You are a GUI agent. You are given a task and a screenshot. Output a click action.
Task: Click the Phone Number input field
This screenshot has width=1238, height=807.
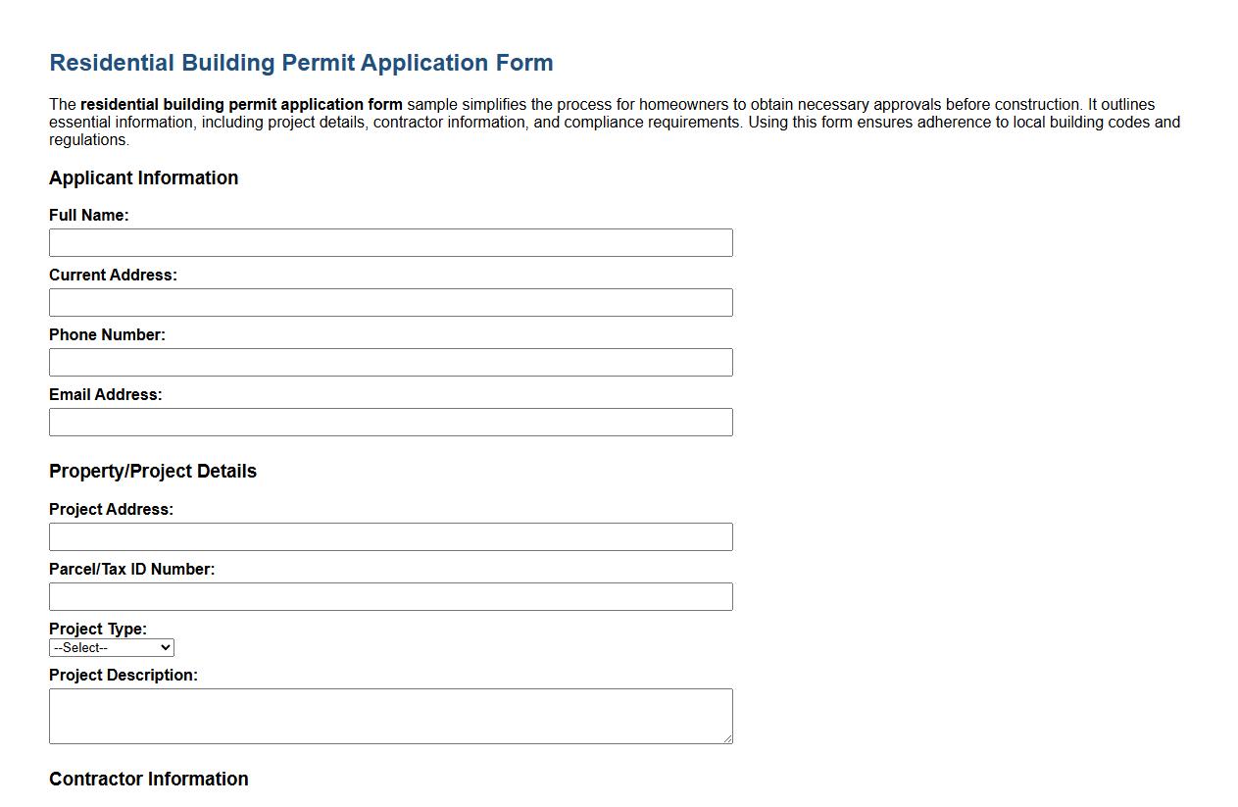pyautogui.click(x=390, y=362)
